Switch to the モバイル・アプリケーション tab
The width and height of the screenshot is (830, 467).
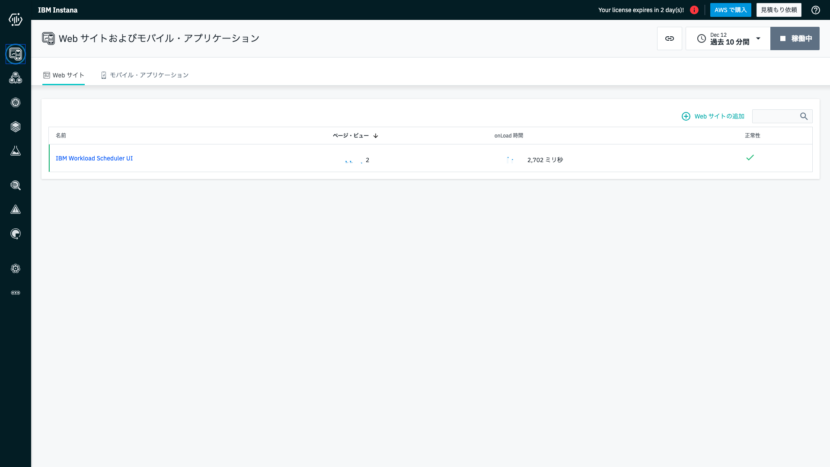(x=144, y=75)
